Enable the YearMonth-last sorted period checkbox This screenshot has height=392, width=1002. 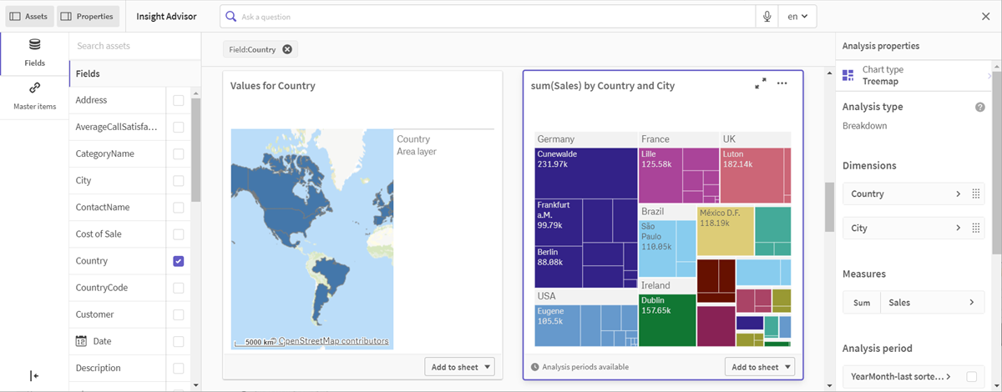click(x=972, y=377)
